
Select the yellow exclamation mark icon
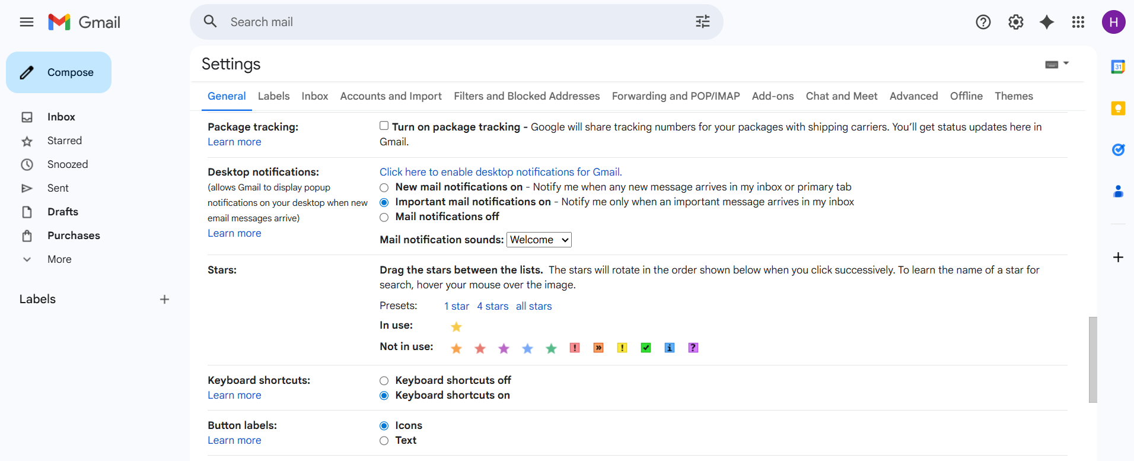click(x=622, y=348)
